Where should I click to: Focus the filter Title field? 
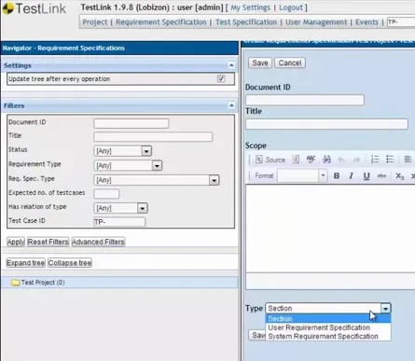point(153,137)
